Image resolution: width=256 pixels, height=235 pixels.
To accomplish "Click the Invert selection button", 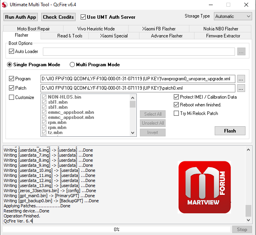I will coord(153,132).
